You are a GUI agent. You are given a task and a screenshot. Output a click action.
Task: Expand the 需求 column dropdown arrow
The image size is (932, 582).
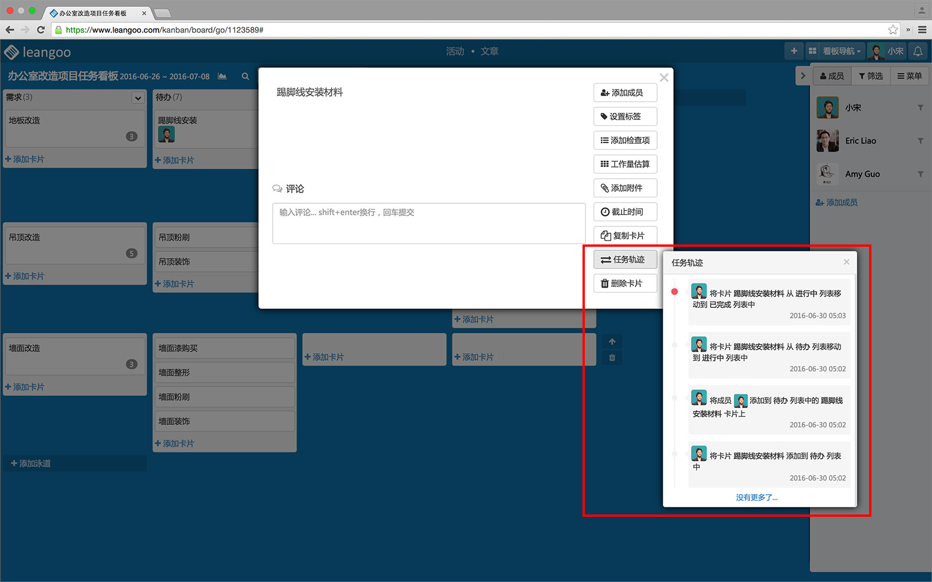coord(138,98)
